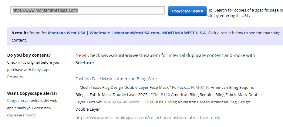The image size is (283, 127).
Task: Open the Copysentry link
Action: 17,101
